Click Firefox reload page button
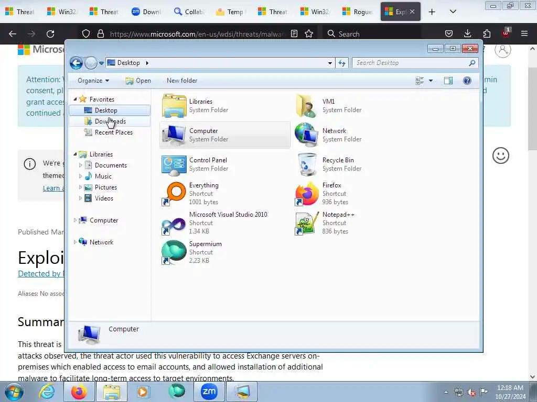The height and width of the screenshot is (402, 537). (x=50, y=34)
